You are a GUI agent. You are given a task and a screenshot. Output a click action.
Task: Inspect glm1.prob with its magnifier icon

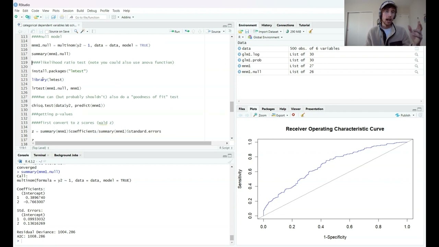pos(416,60)
